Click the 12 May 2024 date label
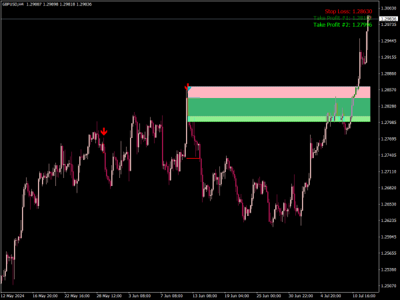This screenshot has width=400, height=300. tap(13, 295)
